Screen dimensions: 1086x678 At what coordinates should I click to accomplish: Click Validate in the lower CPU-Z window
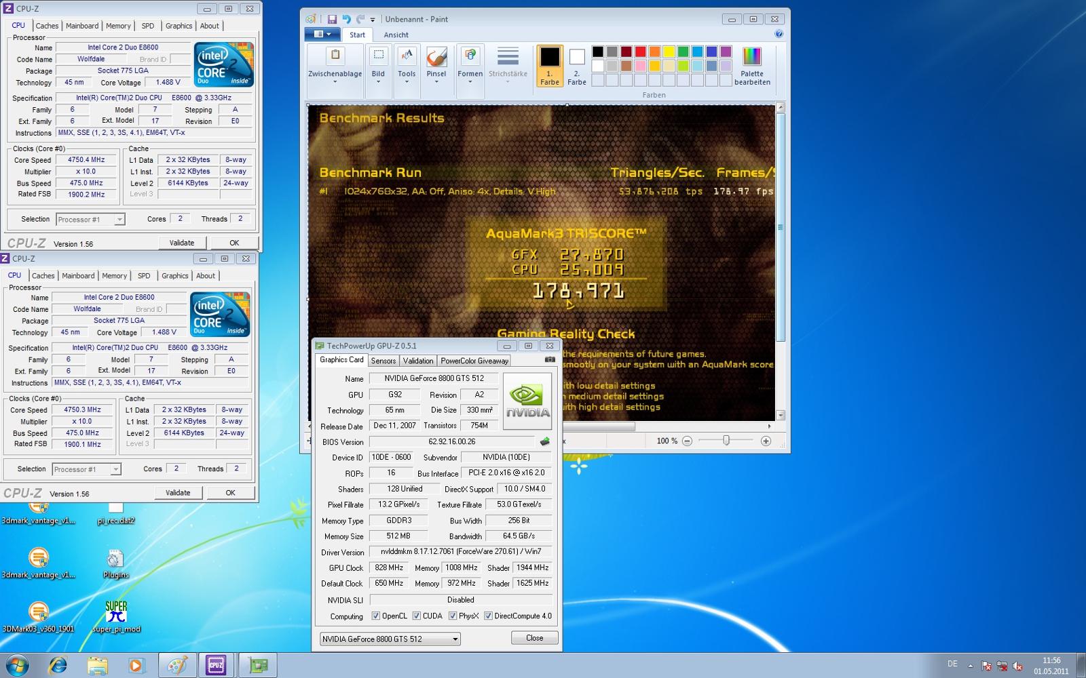click(178, 493)
